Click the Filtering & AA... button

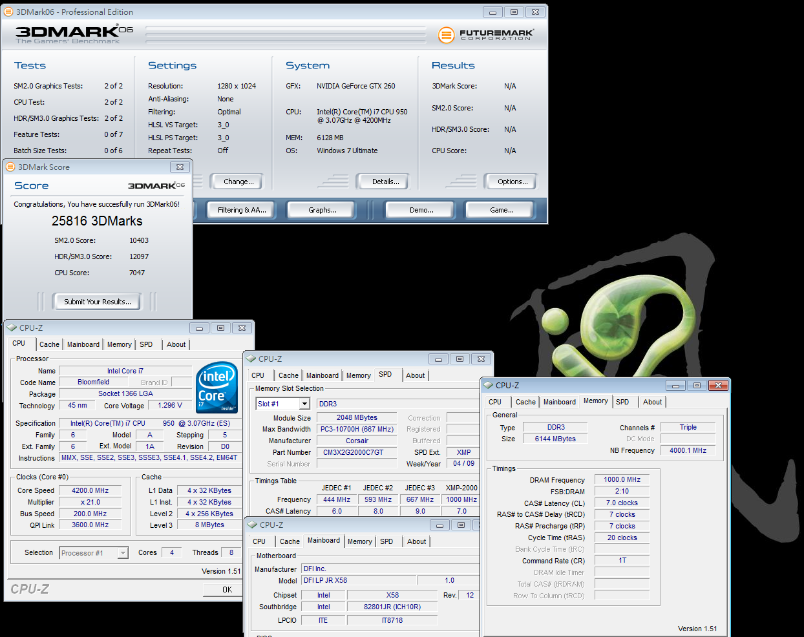click(x=242, y=210)
